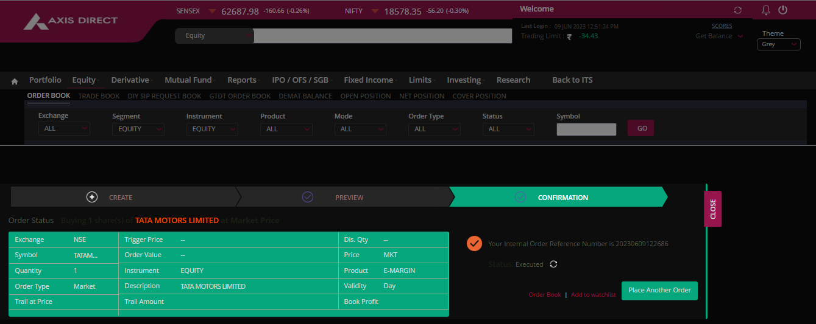Open notifications bell icon
The image size is (816, 324).
pos(766,10)
